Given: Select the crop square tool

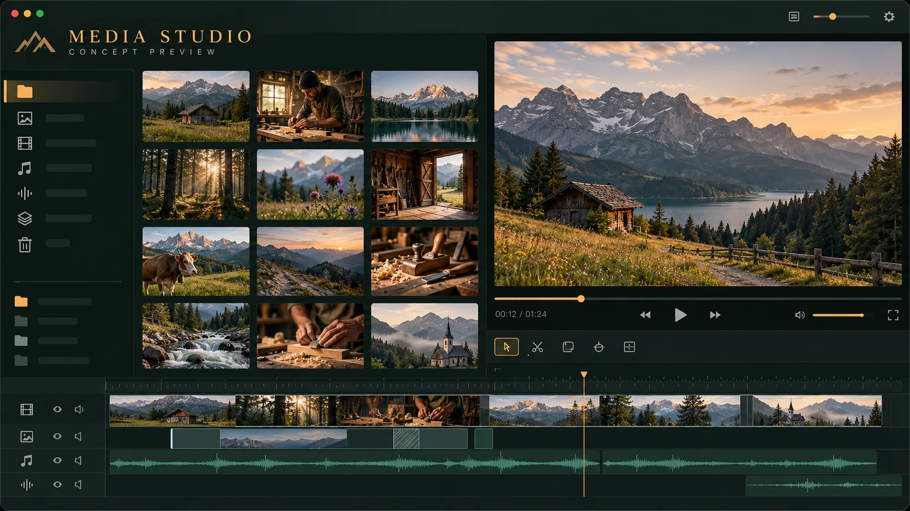Looking at the screenshot, I should [x=568, y=347].
